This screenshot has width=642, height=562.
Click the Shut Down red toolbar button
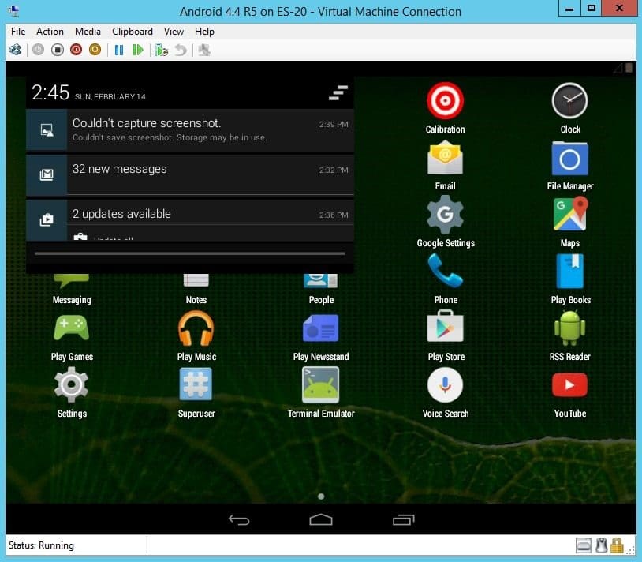tap(77, 50)
